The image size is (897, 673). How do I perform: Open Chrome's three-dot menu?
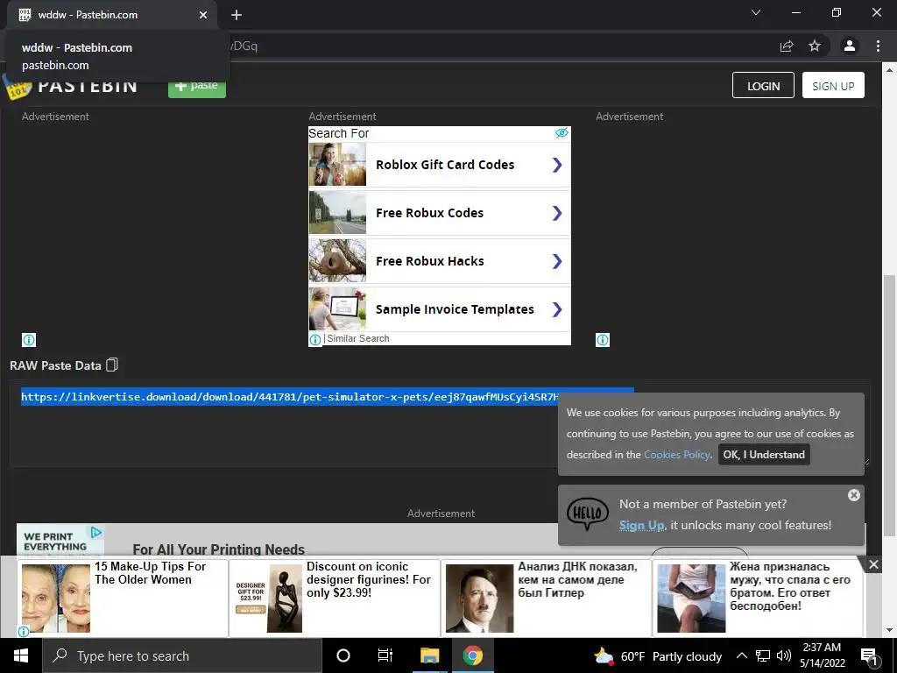coord(878,46)
